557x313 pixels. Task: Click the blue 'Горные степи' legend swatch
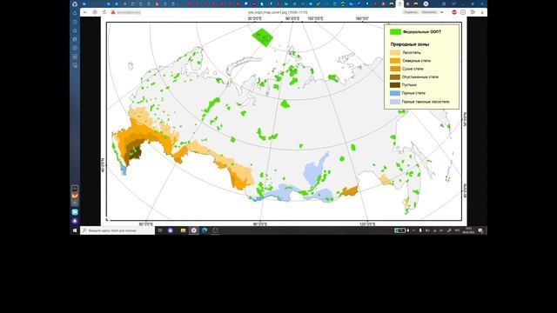click(x=395, y=93)
